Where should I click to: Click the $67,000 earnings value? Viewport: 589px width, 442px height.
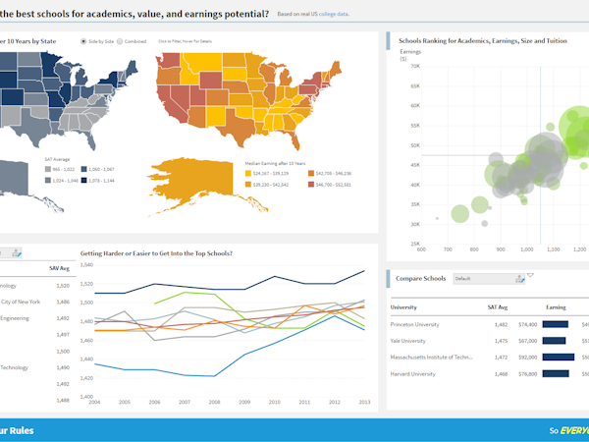[528, 341]
